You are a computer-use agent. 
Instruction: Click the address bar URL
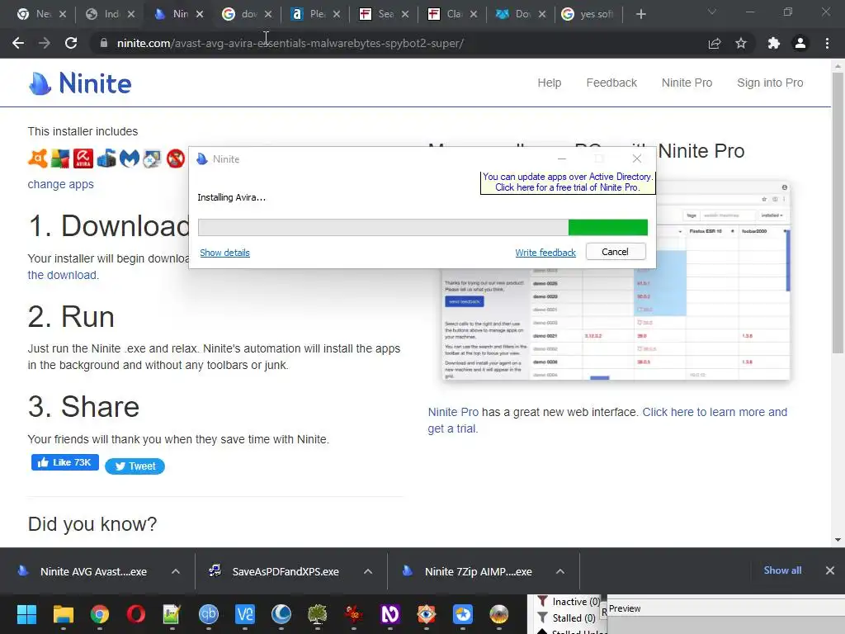pos(290,43)
